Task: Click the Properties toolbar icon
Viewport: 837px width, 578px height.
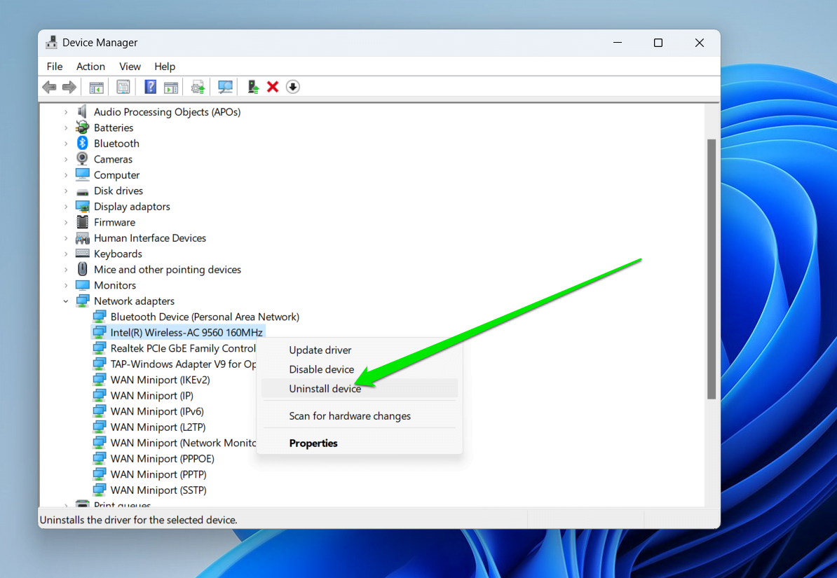Action: [x=123, y=87]
